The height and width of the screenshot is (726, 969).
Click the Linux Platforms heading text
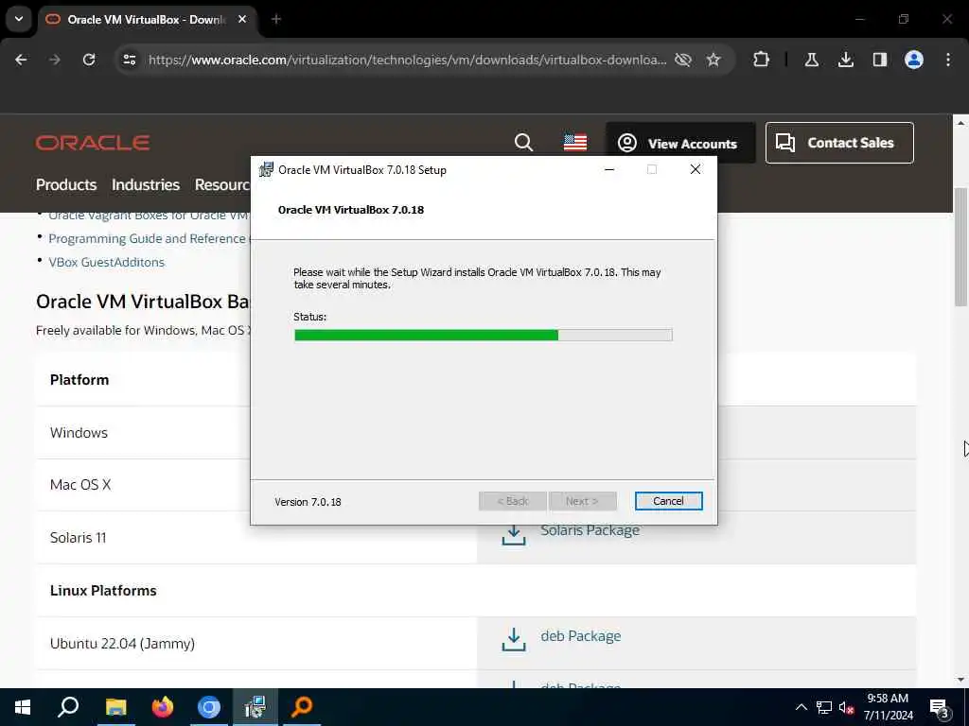point(103,590)
